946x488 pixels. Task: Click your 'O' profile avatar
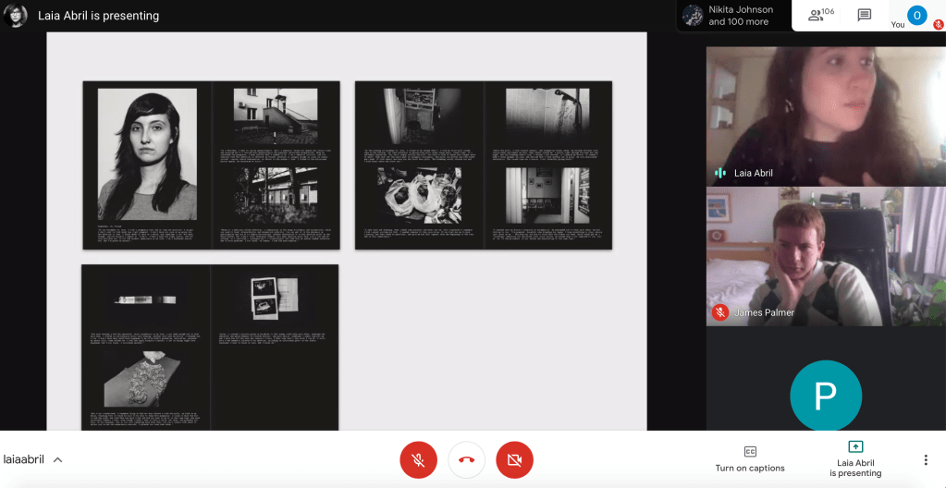(916, 15)
